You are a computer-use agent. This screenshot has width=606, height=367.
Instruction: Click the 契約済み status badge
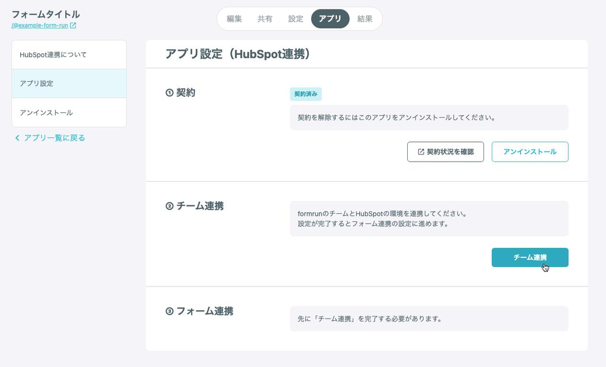point(306,94)
